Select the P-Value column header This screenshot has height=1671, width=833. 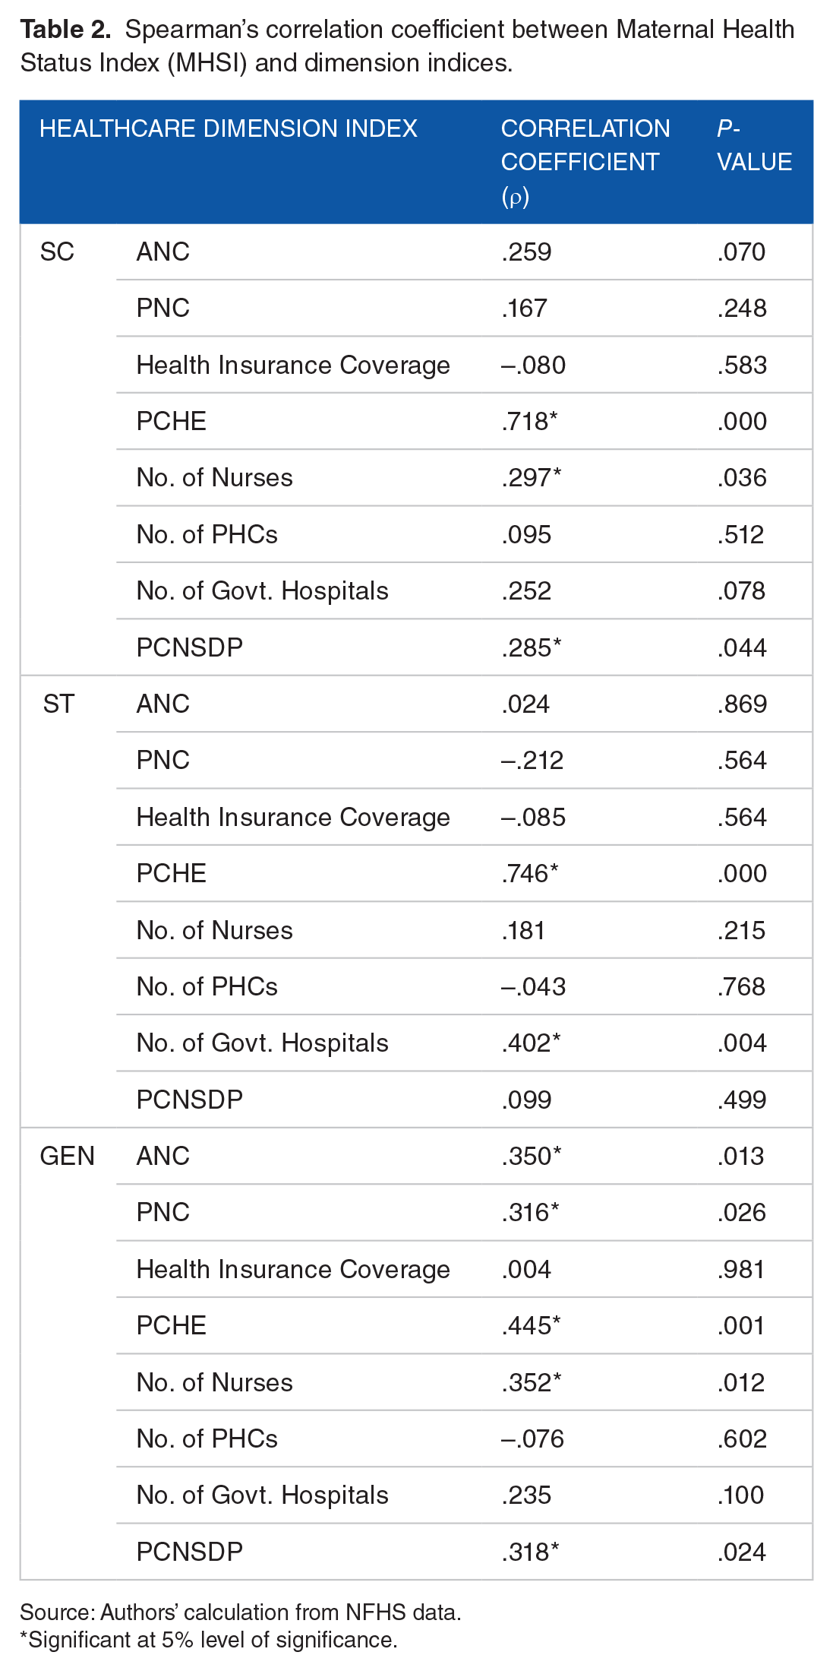click(754, 145)
